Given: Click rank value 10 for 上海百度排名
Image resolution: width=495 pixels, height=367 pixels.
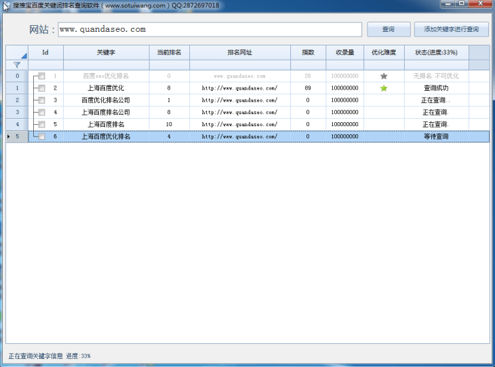Looking at the screenshot, I should tap(169, 124).
